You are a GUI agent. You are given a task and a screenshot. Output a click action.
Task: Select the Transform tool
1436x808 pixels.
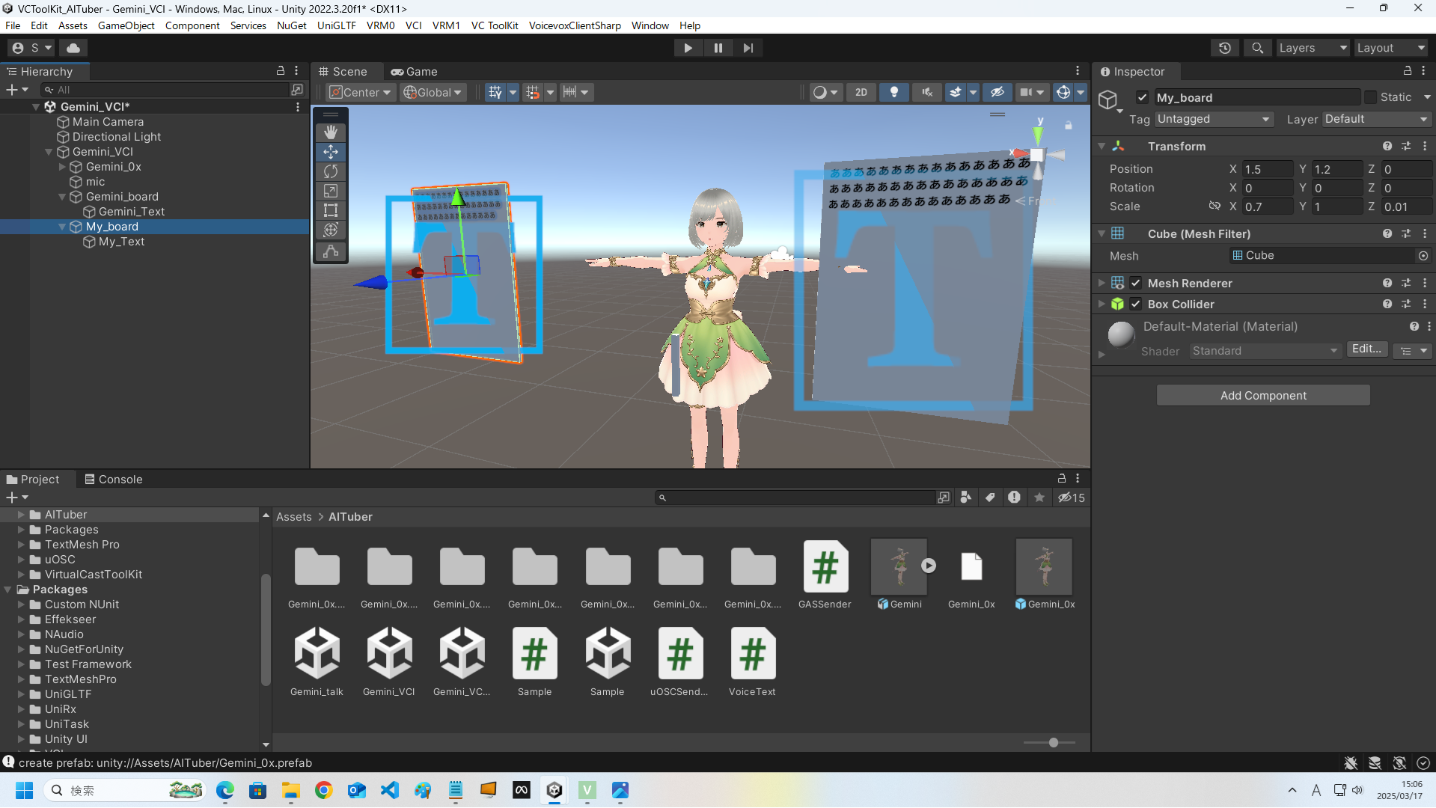[331, 230]
